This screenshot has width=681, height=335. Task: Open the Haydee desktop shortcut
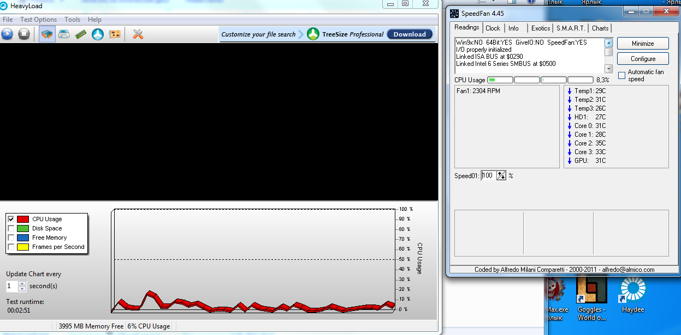coord(632,295)
